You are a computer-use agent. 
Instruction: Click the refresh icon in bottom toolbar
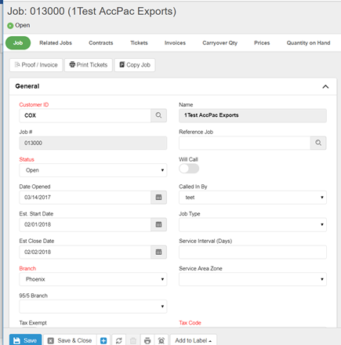tap(119, 340)
